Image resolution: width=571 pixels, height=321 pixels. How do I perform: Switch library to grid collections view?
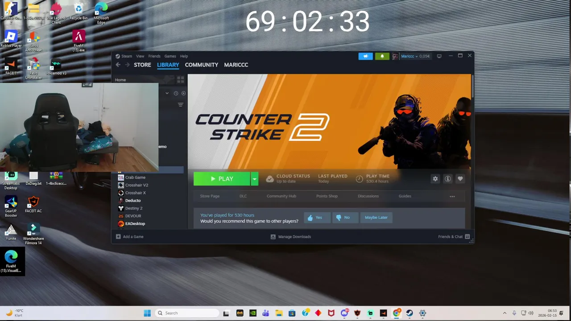click(x=180, y=79)
